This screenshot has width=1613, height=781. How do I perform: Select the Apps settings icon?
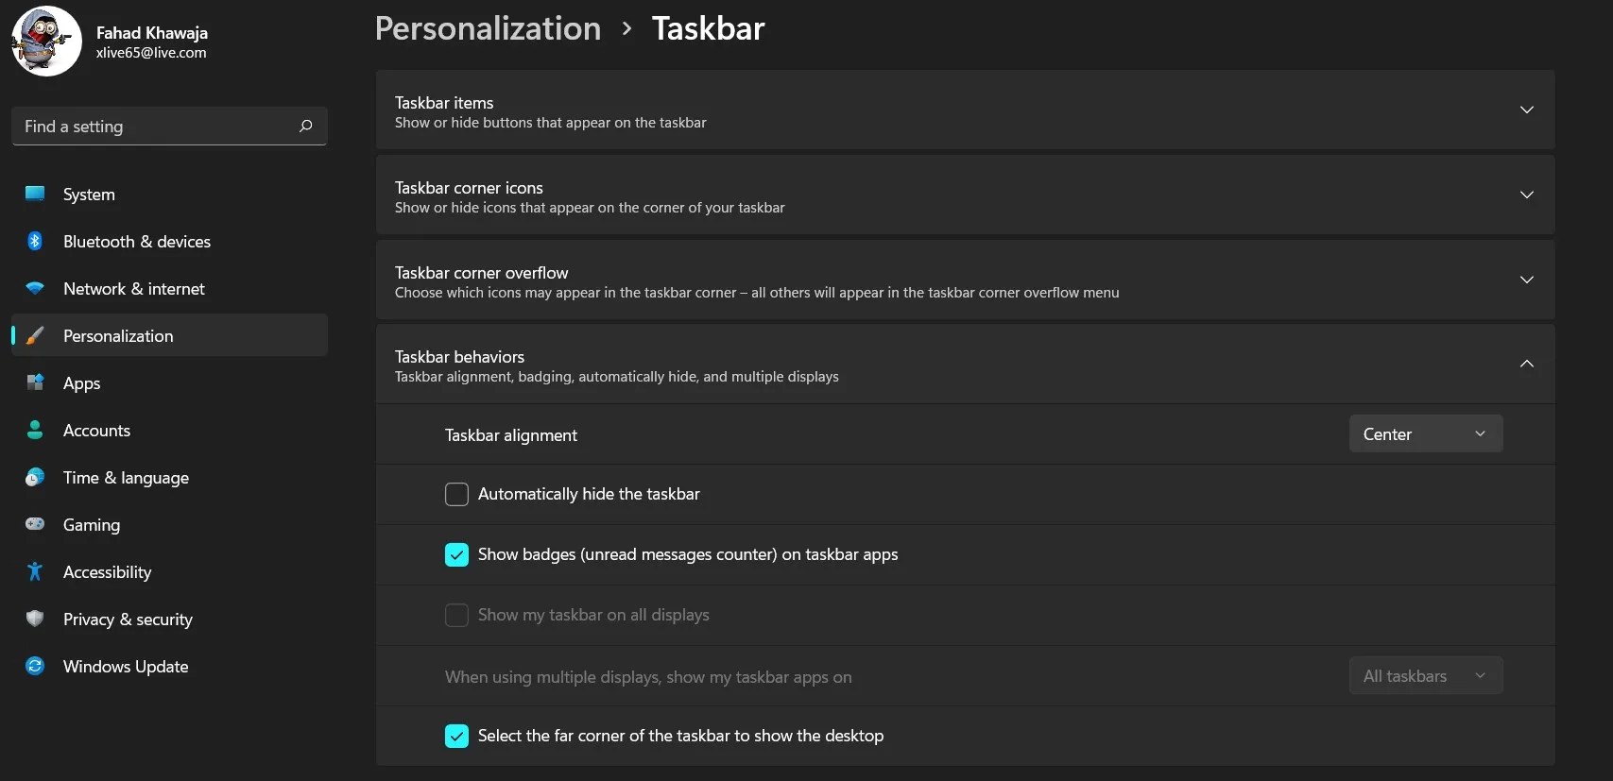tap(34, 382)
